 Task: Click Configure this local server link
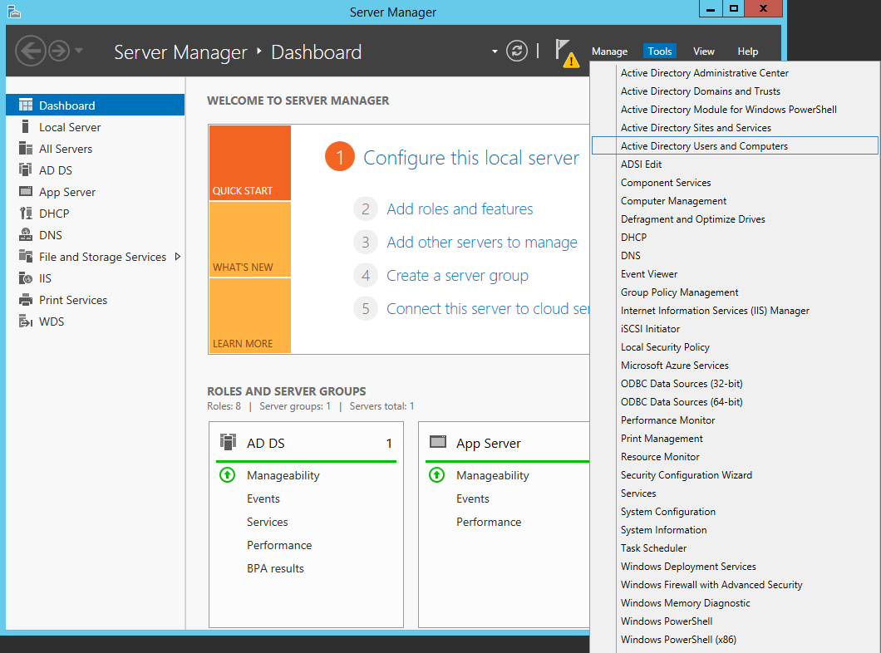(471, 158)
